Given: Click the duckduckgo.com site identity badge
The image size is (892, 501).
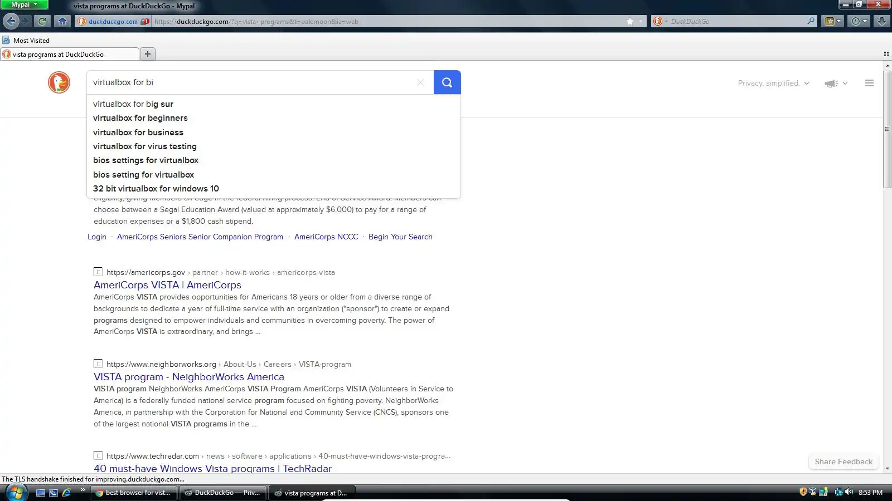Looking at the screenshot, I should click(x=113, y=22).
